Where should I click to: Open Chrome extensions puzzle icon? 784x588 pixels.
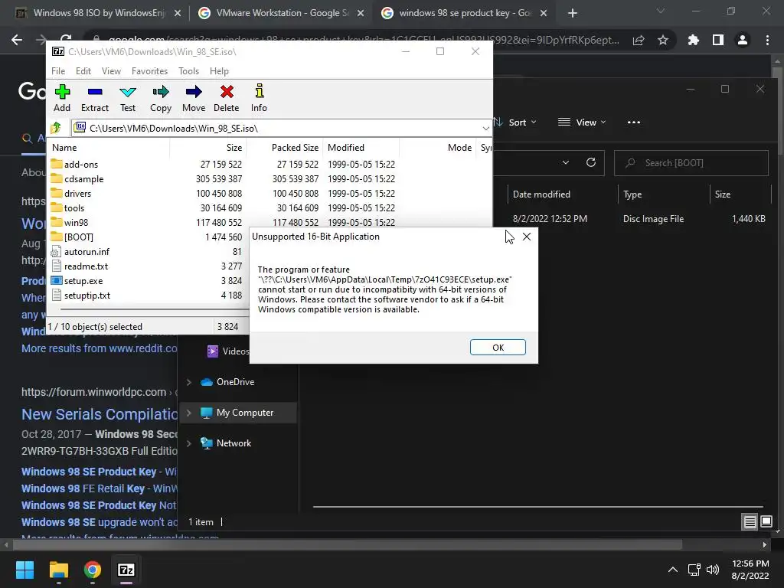pyautogui.click(x=693, y=40)
